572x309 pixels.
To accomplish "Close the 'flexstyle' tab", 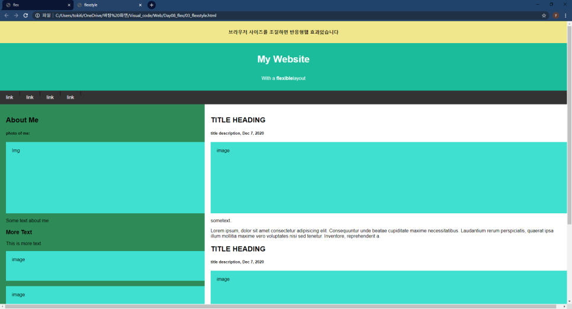I will coord(140,5).
